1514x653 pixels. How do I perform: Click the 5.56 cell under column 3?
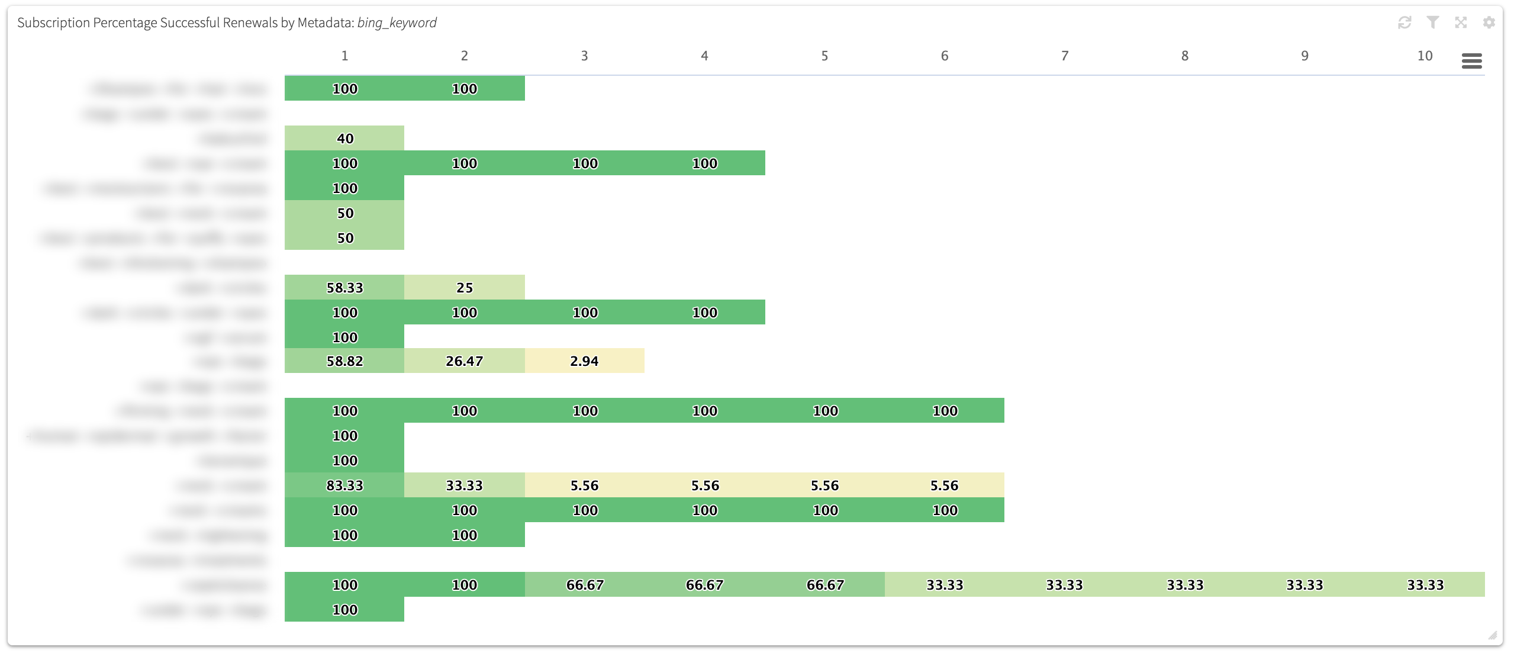click(585, 485)
